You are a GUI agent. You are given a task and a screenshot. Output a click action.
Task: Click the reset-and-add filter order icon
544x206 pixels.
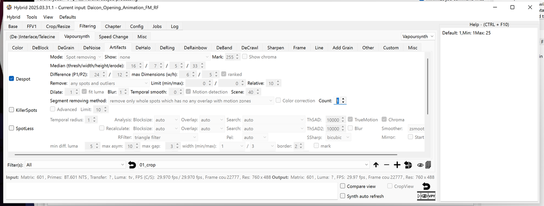coord(408,165)
